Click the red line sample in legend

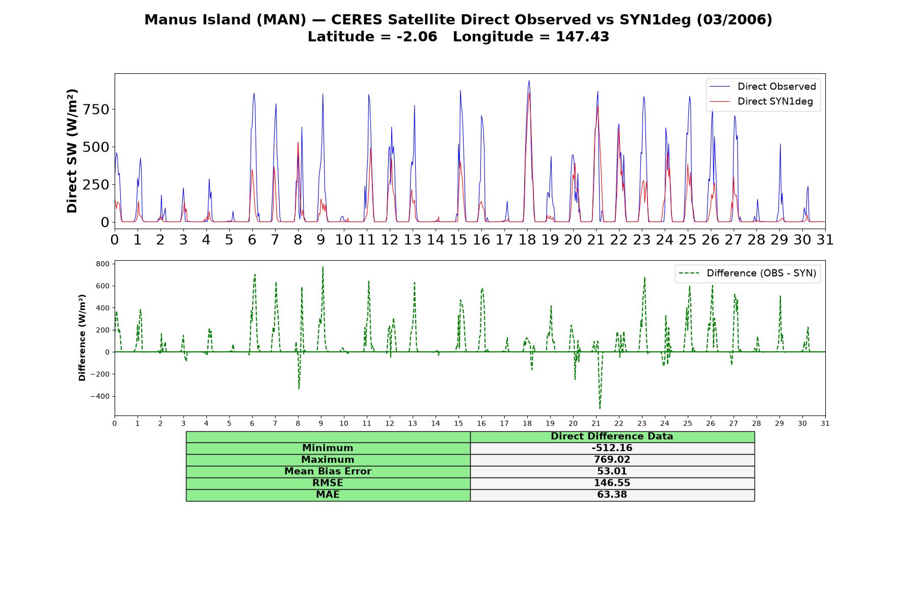click(720, 102)
